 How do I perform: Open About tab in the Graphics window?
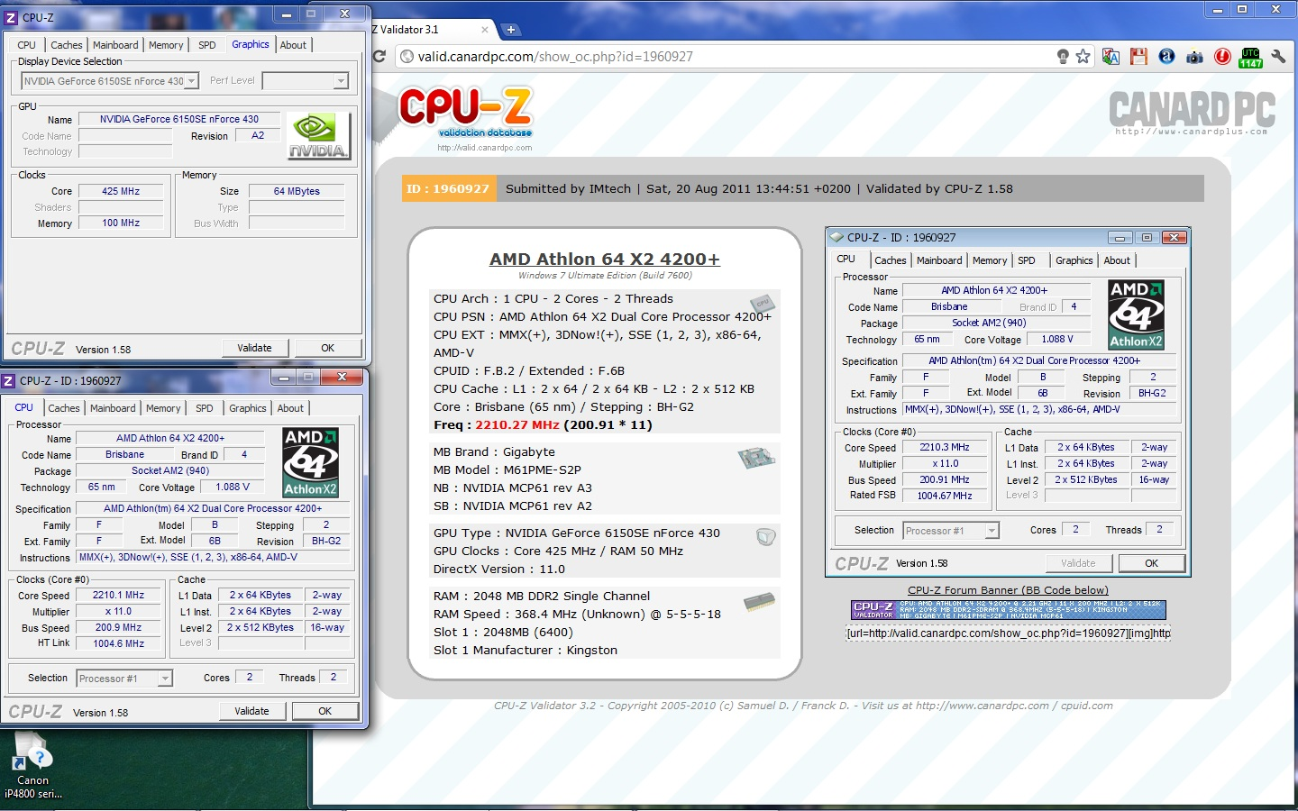pos(293,45)
